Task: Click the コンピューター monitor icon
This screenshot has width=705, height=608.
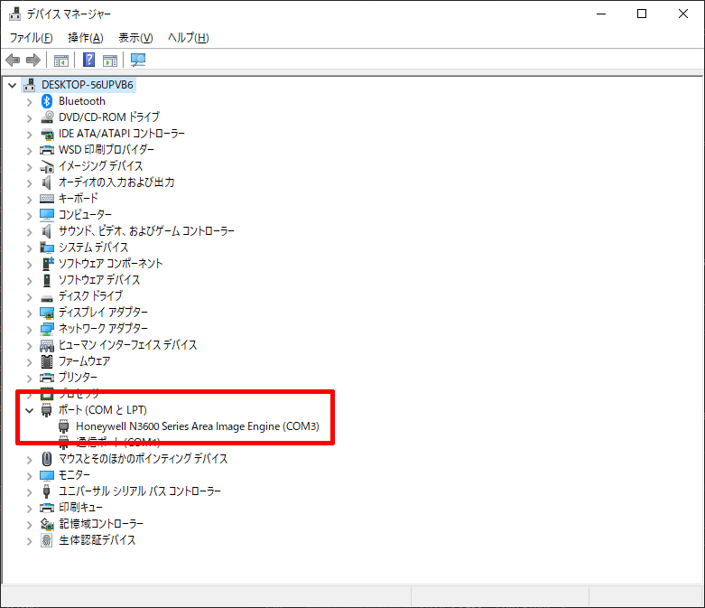Action: tap(47, 215)
